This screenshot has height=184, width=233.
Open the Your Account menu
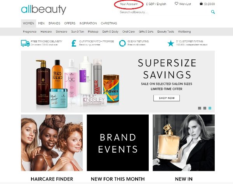[129, 4]
